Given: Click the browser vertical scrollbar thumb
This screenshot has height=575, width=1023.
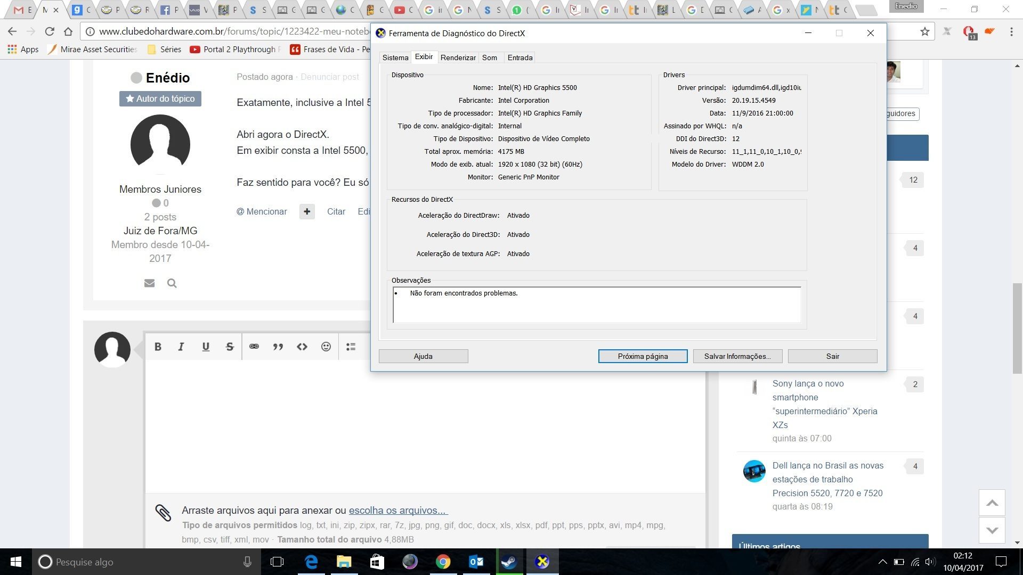Looking at the screenshot, I should coord(1017,328).
